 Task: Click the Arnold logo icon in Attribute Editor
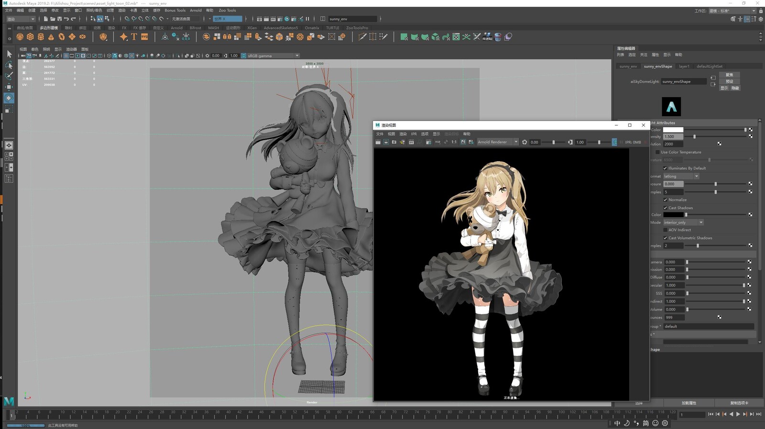click(671, 107)
